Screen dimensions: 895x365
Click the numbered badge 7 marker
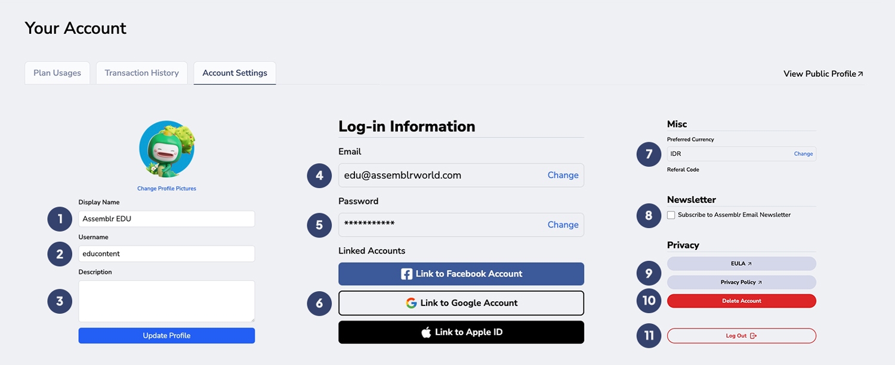coord(649,155)
